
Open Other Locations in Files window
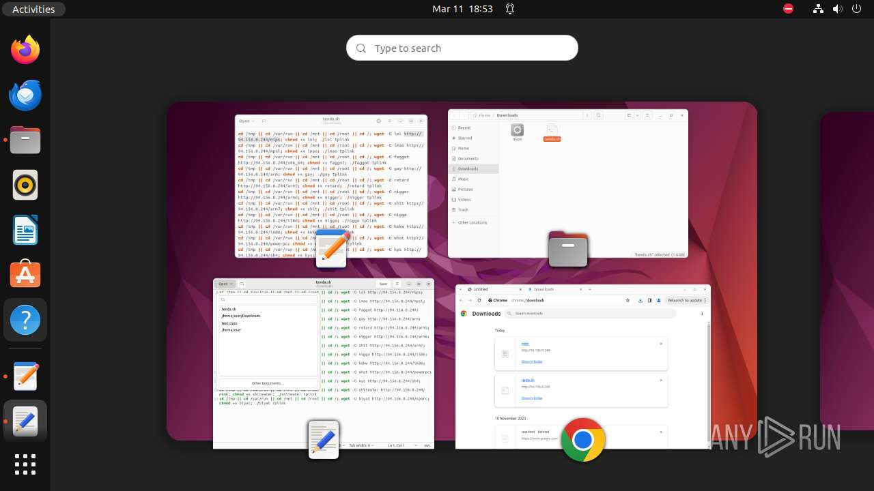point(474,222)
